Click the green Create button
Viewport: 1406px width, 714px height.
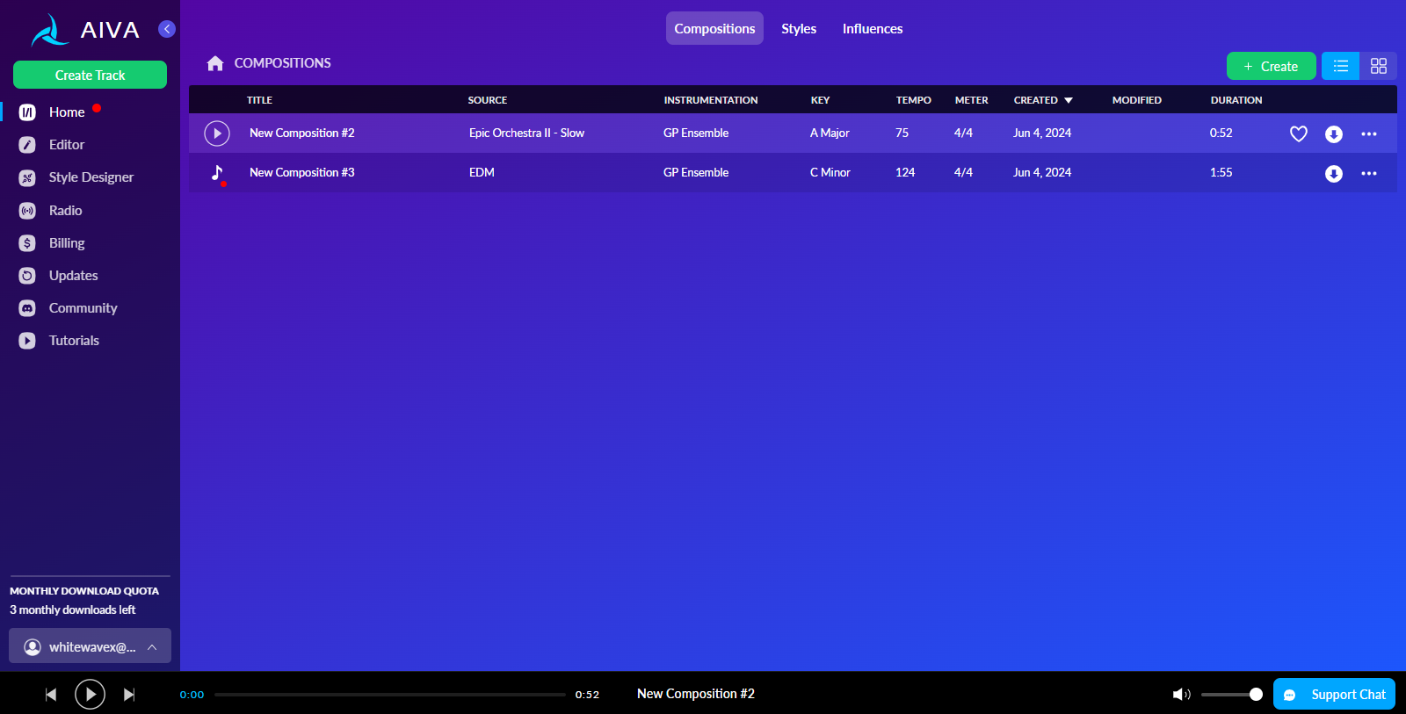tap(1271, 66)
